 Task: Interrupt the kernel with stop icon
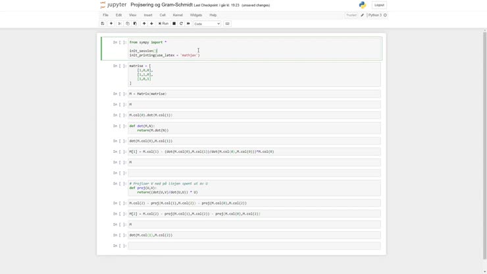point(174,24)
